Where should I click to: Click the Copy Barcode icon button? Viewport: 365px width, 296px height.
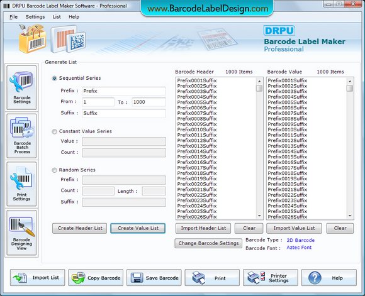pos(96,278)
